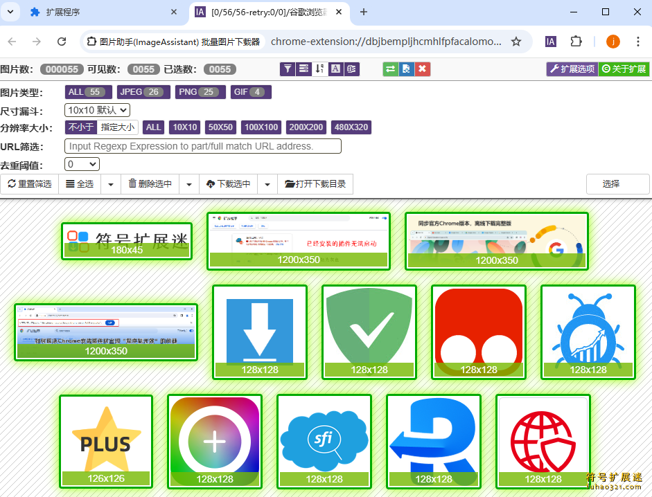Select the green shield checkmark thumbnail

[369, 332]
